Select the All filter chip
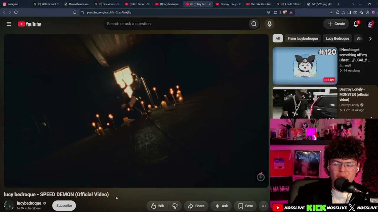The height and width of the screenshot is (212, 378). click(x=278, y=39)
